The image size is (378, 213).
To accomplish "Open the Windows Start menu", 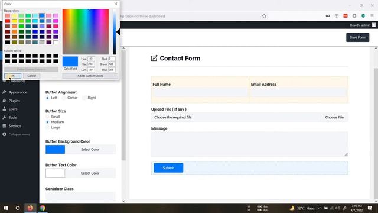I will [6, 208].
